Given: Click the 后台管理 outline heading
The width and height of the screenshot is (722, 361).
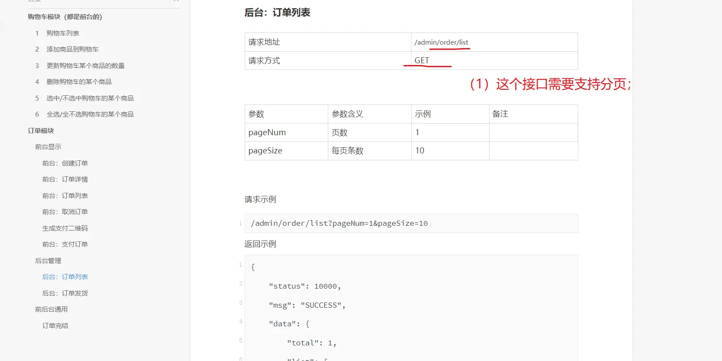Looking at the screenshot, I should coord(48,261).
